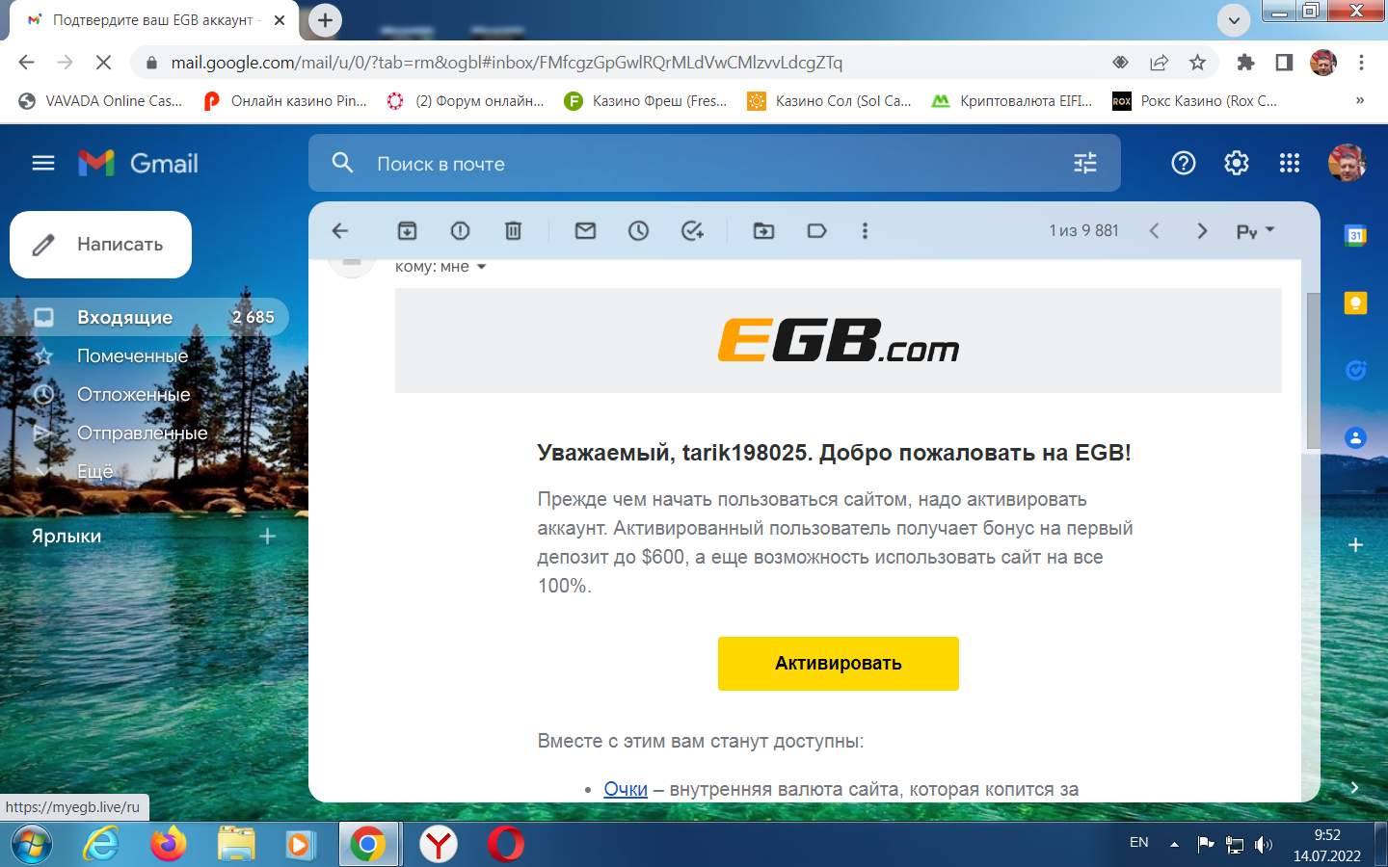Viewport: 1388px width, 867px height.
Task: Open Chrome tab search dropdown
Action: (x=1234, y=19)
